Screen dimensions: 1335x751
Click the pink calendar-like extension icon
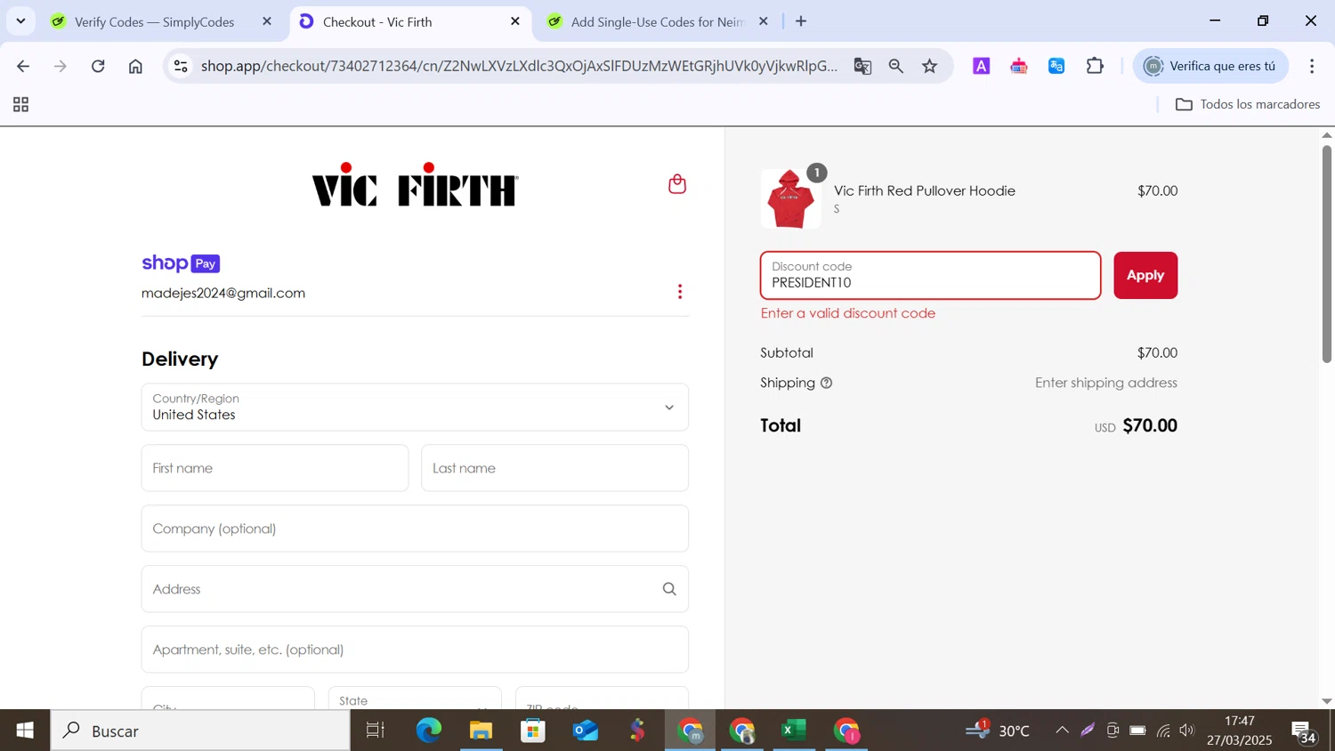[x=1019, y=66]
